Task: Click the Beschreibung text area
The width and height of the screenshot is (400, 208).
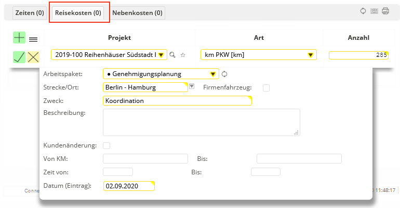Action: point(201,122)
